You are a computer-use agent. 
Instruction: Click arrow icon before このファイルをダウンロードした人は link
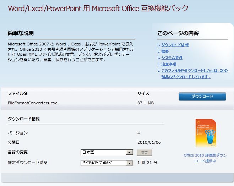pos(159,71)
